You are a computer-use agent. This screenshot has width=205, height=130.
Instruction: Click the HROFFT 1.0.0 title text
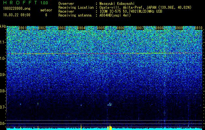click(25, 3)
